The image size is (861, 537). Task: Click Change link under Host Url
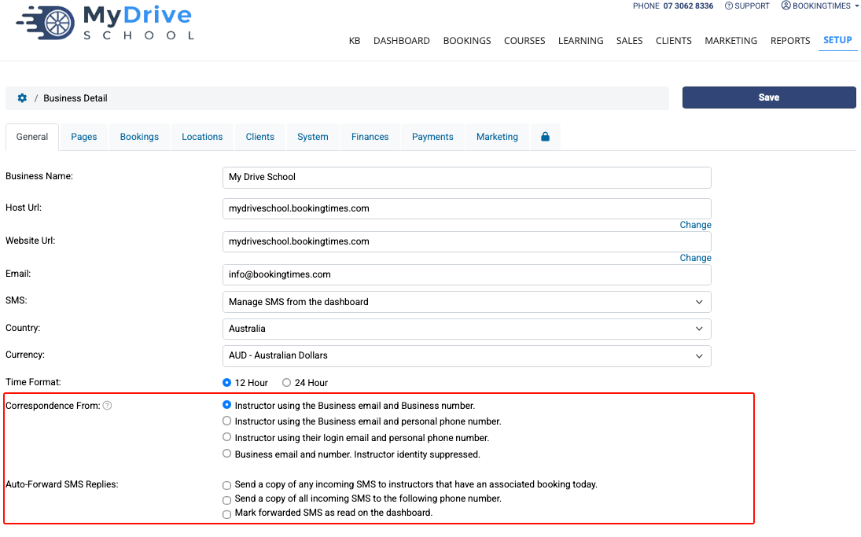pyautogui.click(x=695, y=225)
